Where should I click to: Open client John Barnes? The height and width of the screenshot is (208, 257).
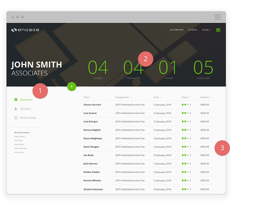click(x=91, y=164)
